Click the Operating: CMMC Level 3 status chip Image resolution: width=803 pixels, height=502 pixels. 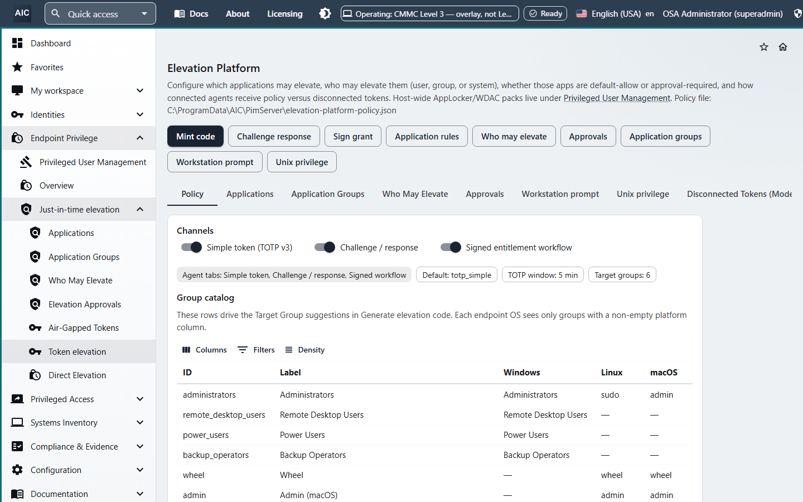pyautogui.click(x=430, y=13)
